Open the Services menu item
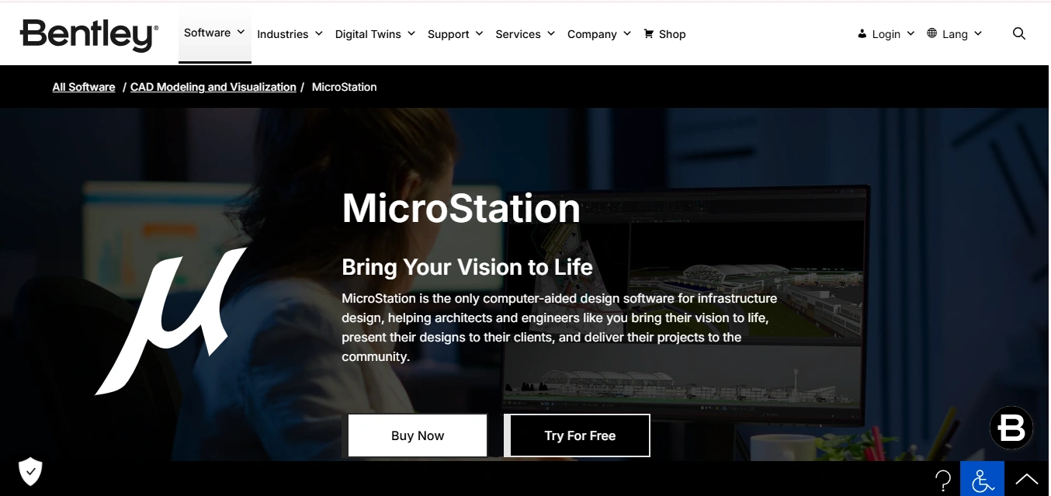Image resolution: width=1051 pixels, height=496 pixels. pyautogui.click(x=525, y=34)
